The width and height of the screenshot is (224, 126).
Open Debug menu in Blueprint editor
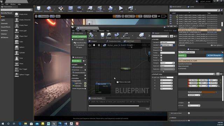point(94,31)
